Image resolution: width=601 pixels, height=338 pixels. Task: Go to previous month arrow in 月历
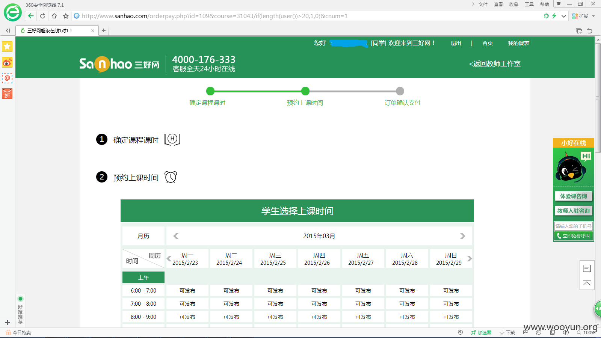(x=175, y=236)
